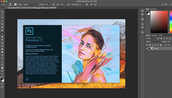Open the Character panel icon
The image size is (172, 98).
(x=142, y=24)
